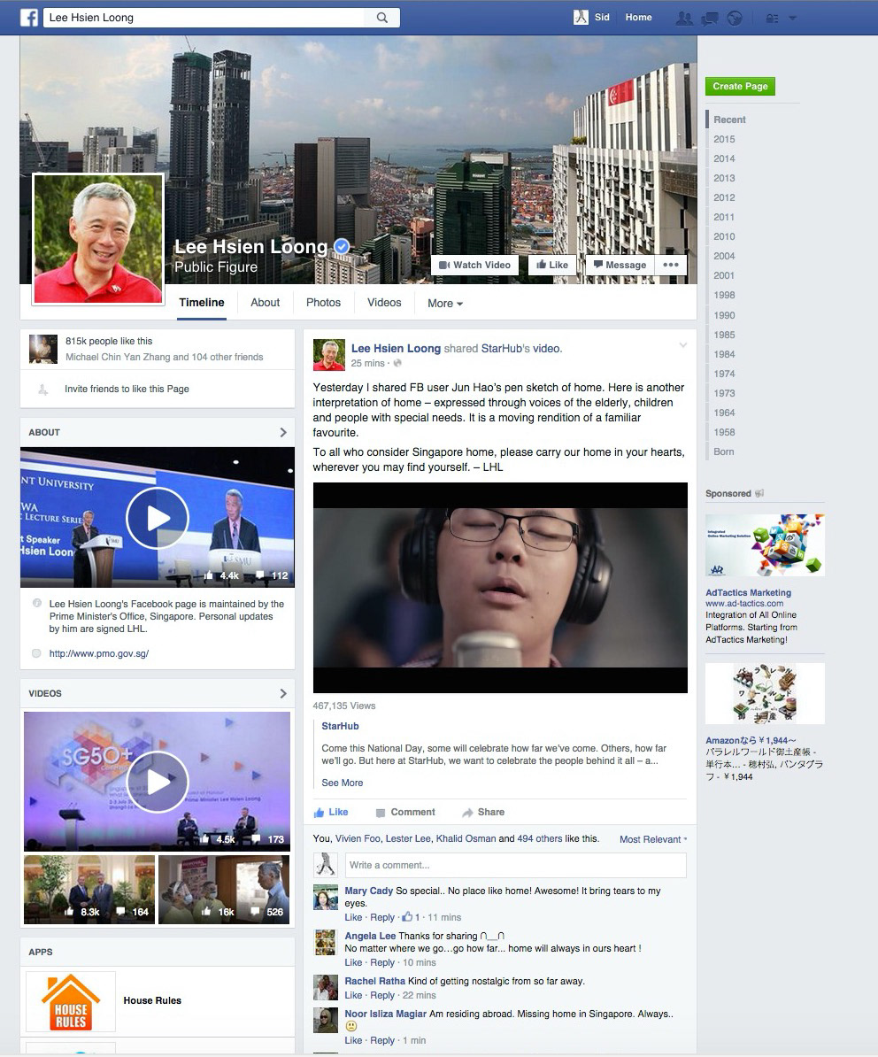Click Home in the top bar
The image size is (878, 1057).
(x=638, y=18)
